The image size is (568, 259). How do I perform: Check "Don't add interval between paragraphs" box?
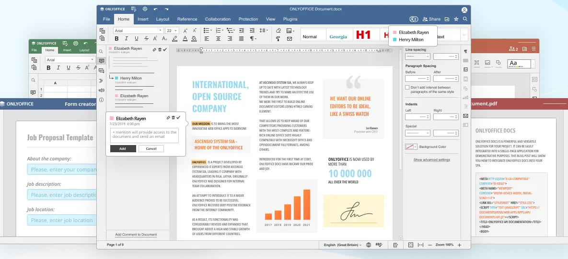click(x=407, y=88)
